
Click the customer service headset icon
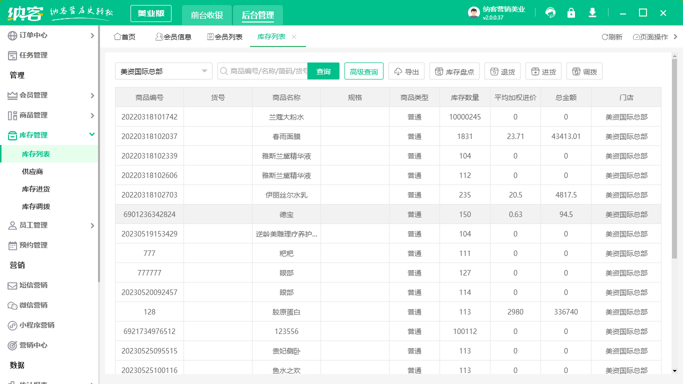pos(550,12)
